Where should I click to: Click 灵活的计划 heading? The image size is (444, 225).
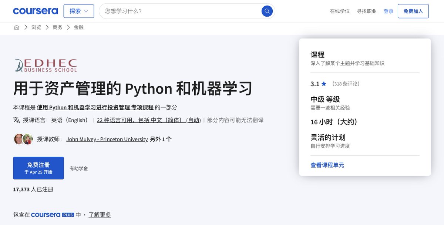[x=328, y=137]
